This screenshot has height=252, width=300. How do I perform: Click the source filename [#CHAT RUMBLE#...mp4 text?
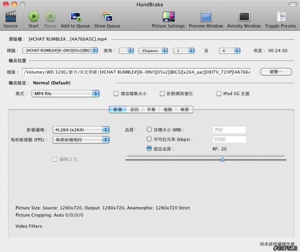(x=67, y=39)
